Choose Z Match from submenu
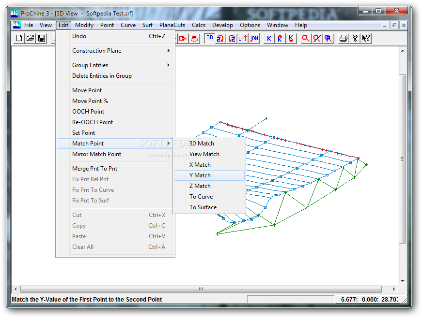This screenshot has width=422, height=318. tap(209, 186)
